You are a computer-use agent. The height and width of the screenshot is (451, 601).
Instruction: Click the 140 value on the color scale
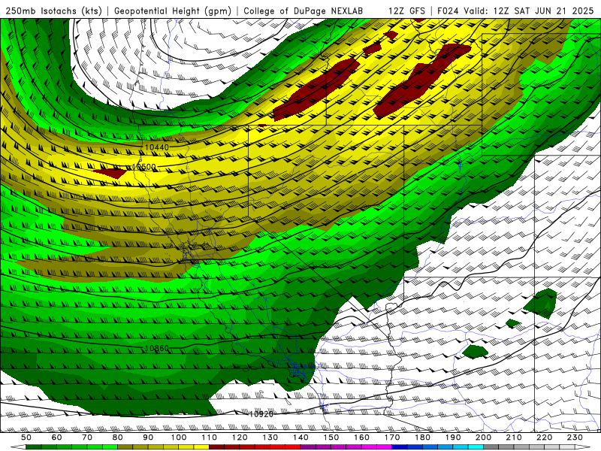300,437
